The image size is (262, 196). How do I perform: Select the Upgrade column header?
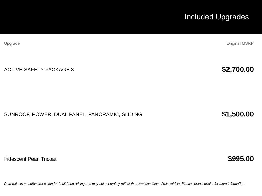(12, 43)
